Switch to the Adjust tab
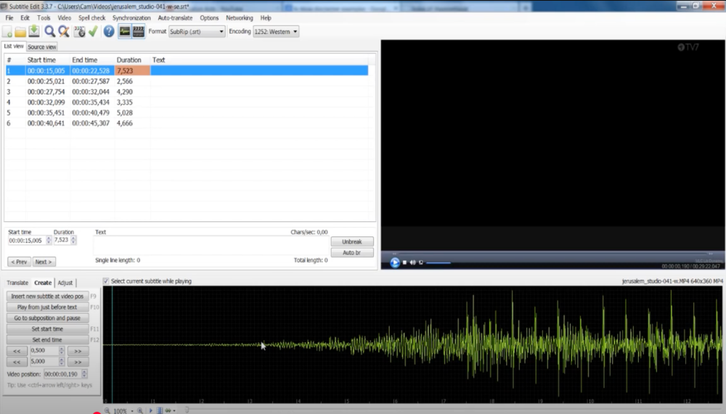726x414 pixels. pyautogui.click(x=65, y=283)
